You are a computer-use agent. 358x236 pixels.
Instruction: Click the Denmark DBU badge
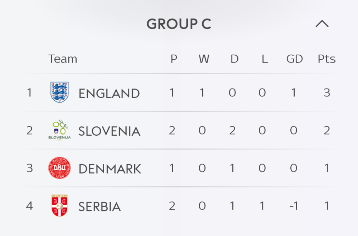[59, 168]
